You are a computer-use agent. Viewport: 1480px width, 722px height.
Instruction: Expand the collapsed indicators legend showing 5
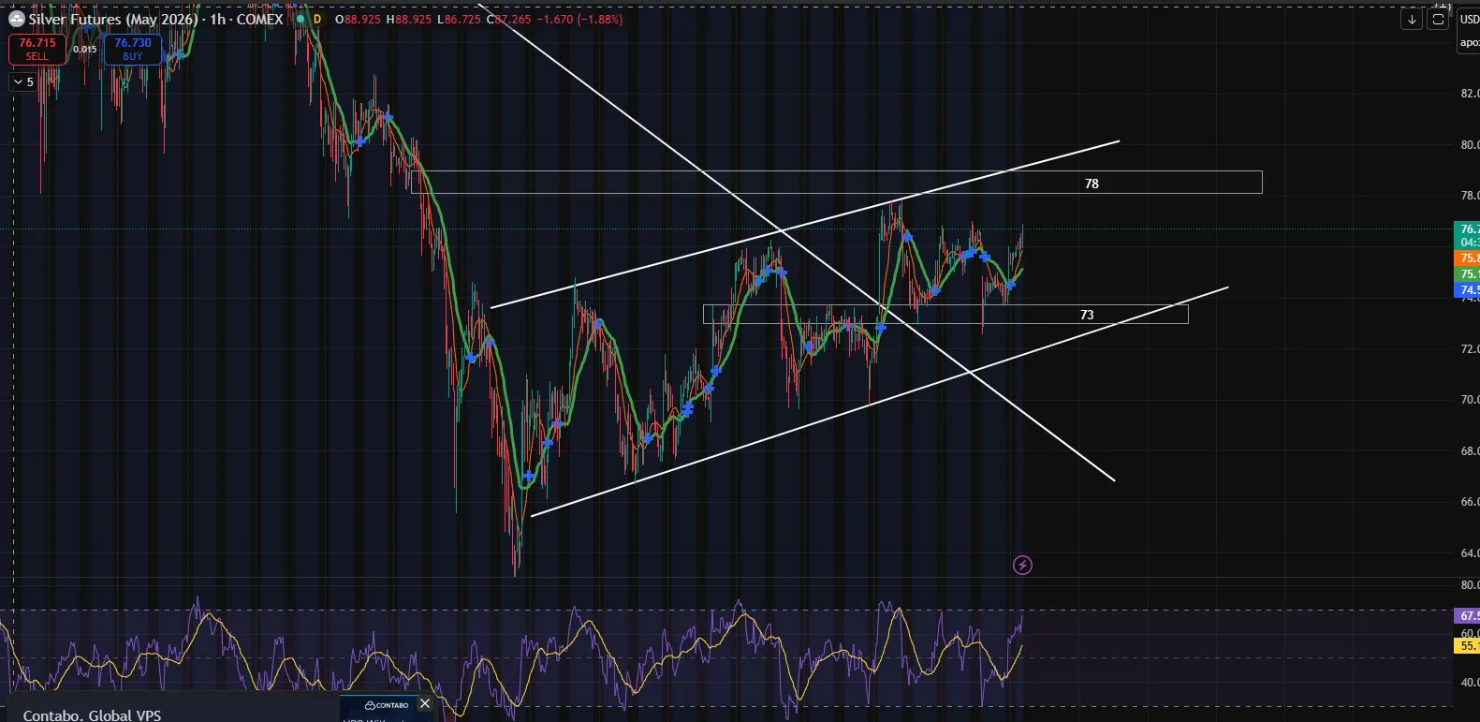click(x=23, y=82)
